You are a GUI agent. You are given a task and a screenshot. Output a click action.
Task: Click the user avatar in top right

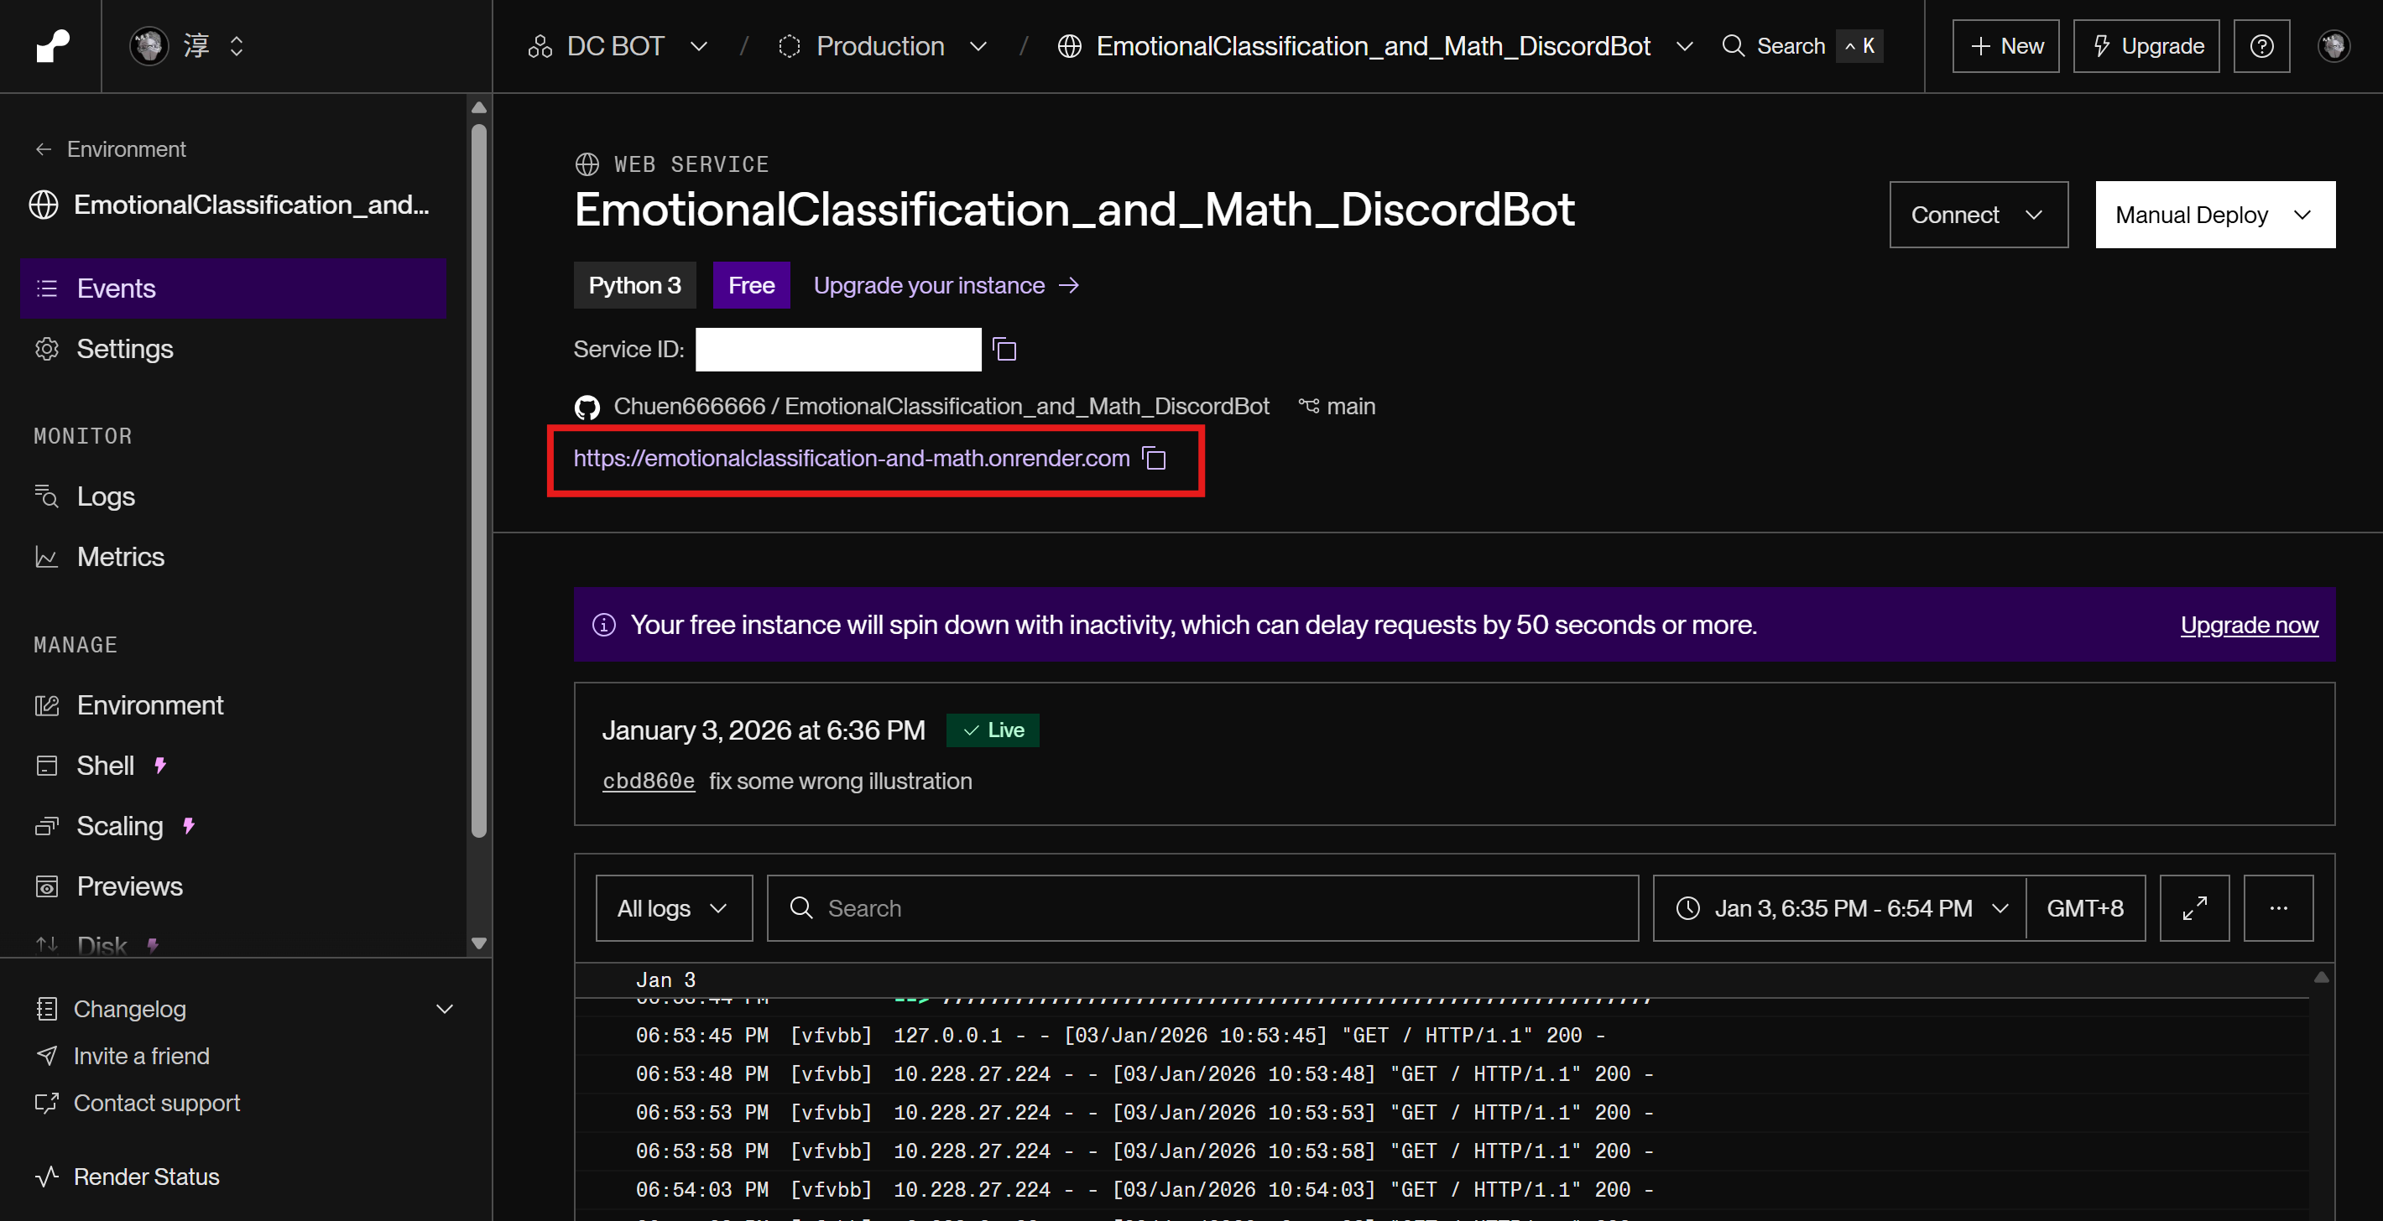[2333, 46]
